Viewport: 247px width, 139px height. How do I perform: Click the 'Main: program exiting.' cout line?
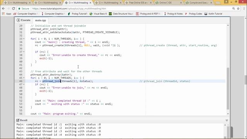pos(61,114)
